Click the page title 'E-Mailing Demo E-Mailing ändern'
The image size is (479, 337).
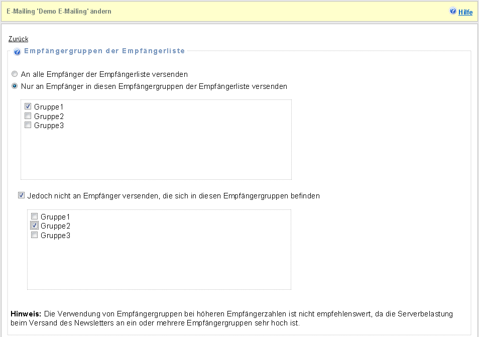[x=59, y=11]
